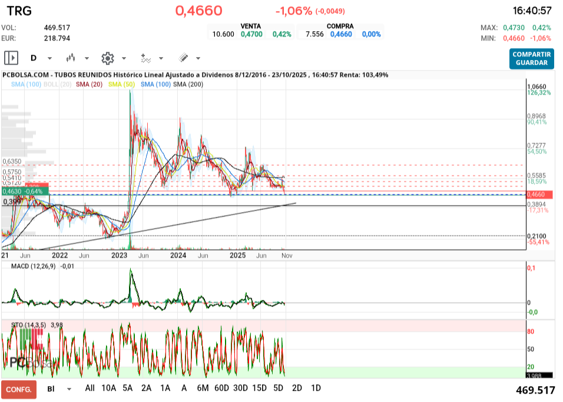Expand the arrow beside the pencil icon
Screen dimensions: 563x402
point(198,58)
